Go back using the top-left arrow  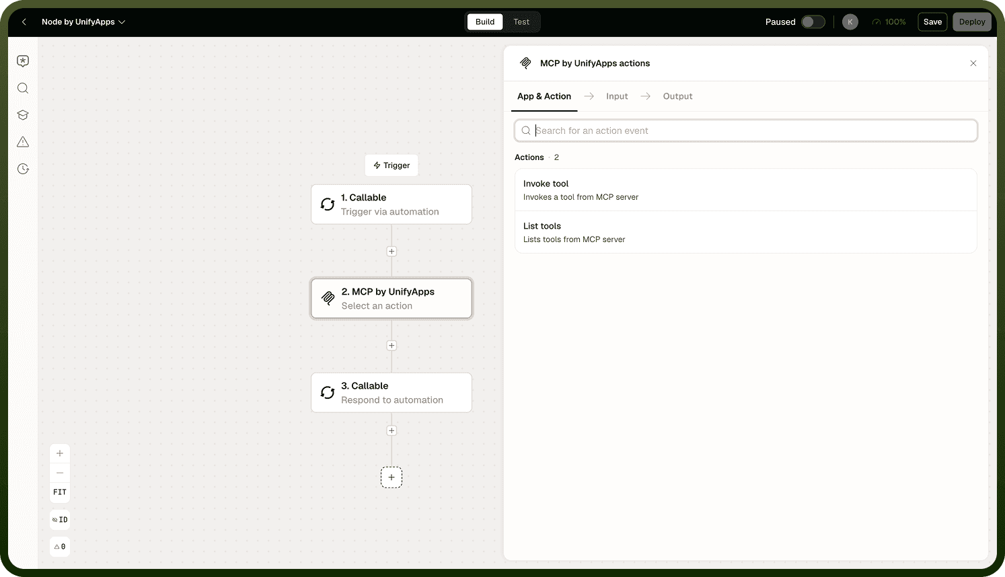24,22
